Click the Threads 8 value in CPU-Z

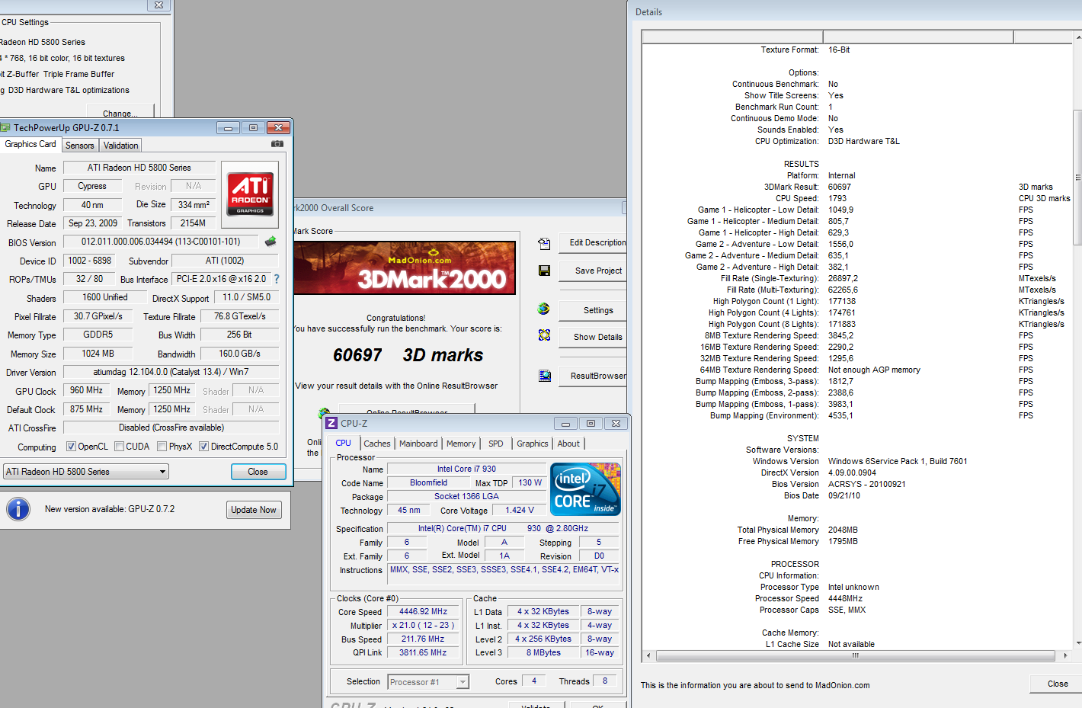(x=605, y=681)
